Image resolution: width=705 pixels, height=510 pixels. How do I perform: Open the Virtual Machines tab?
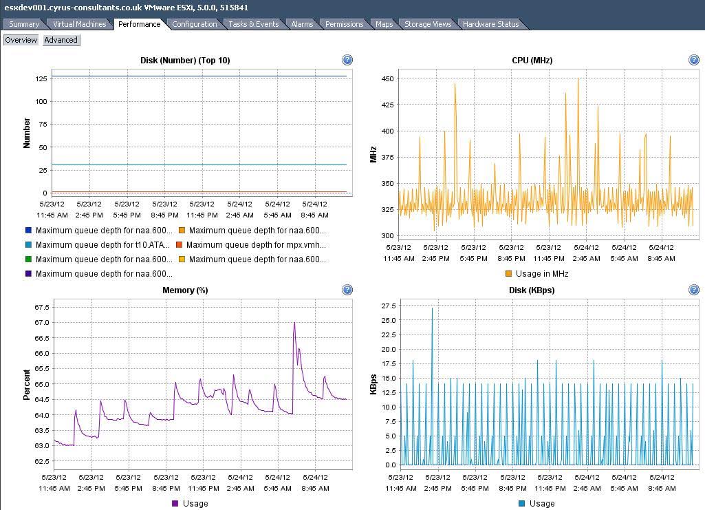79,24
